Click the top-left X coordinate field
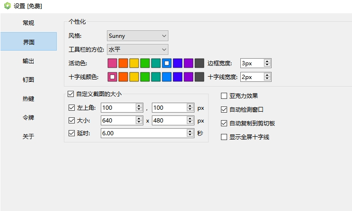 [x=118, y=107]
